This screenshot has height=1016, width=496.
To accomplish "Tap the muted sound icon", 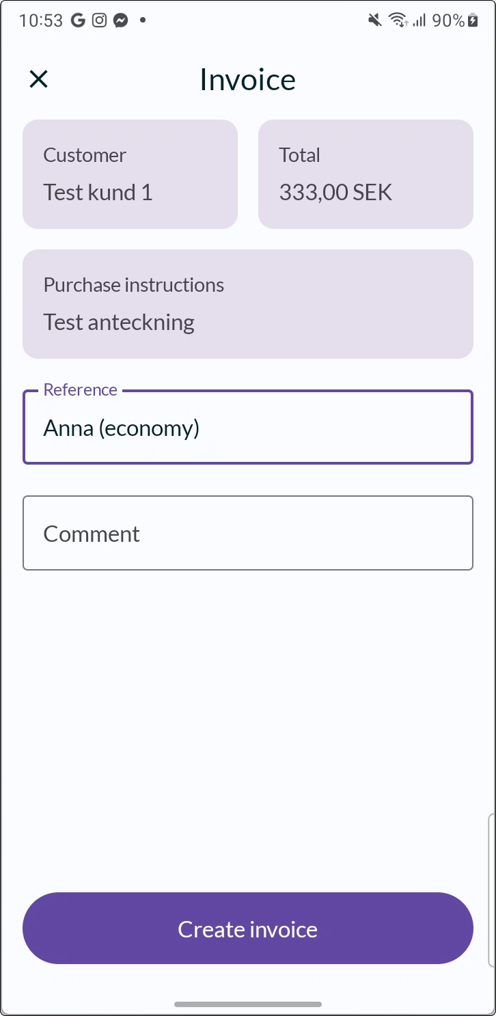I will 374,20.
